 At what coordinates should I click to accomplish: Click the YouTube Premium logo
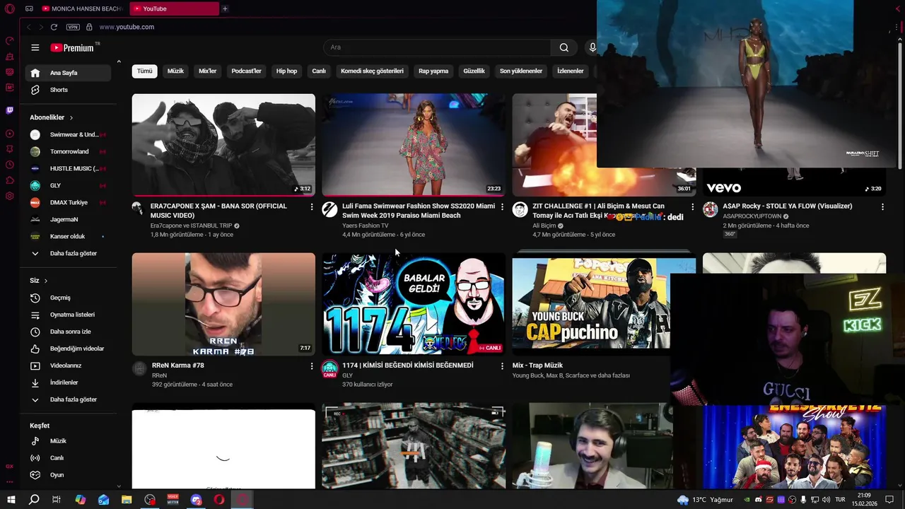pyautogui.click(x=72, y=47)
